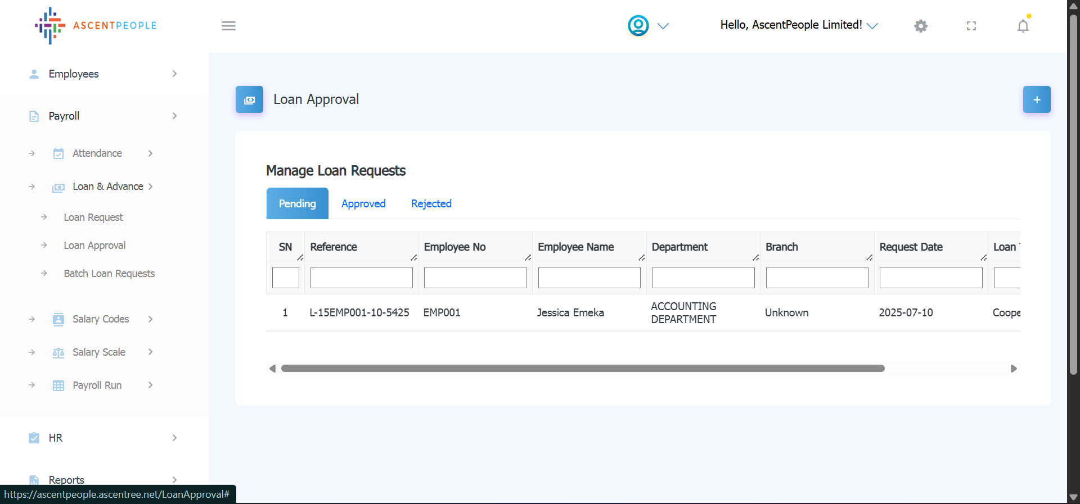Open Batch Loan Requests page

(109, 274)
